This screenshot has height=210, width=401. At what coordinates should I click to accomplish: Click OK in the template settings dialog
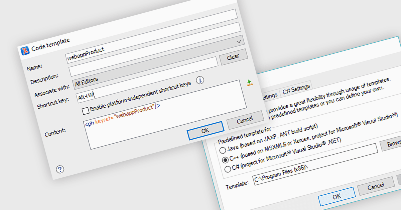click(x=337, y=196)
